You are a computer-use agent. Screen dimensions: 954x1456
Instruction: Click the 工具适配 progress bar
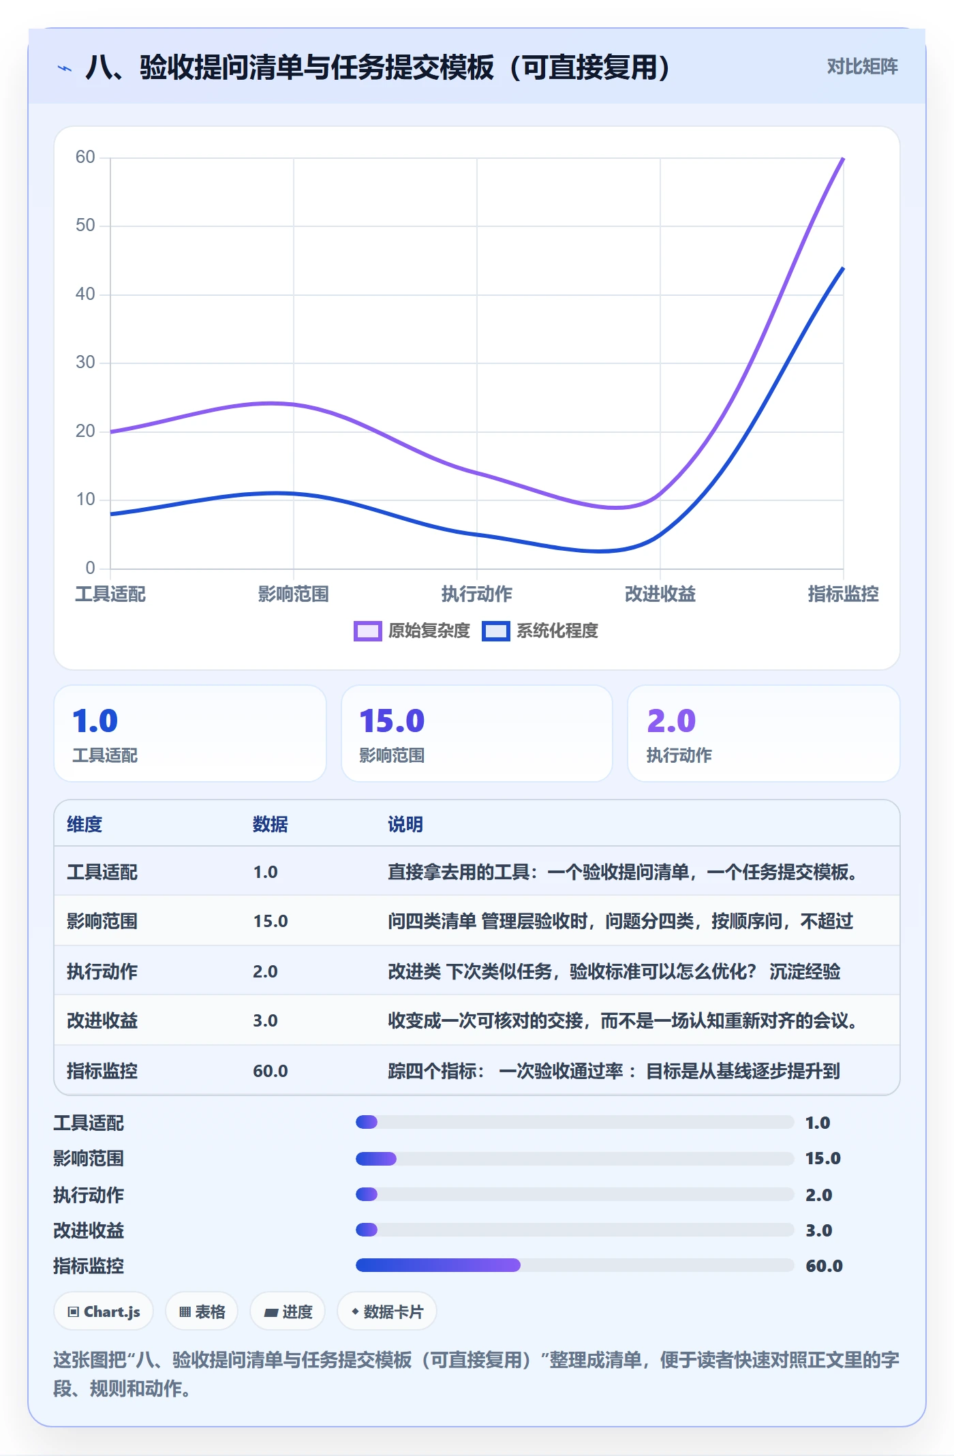pyautogui.click(x=574, y=1122)
